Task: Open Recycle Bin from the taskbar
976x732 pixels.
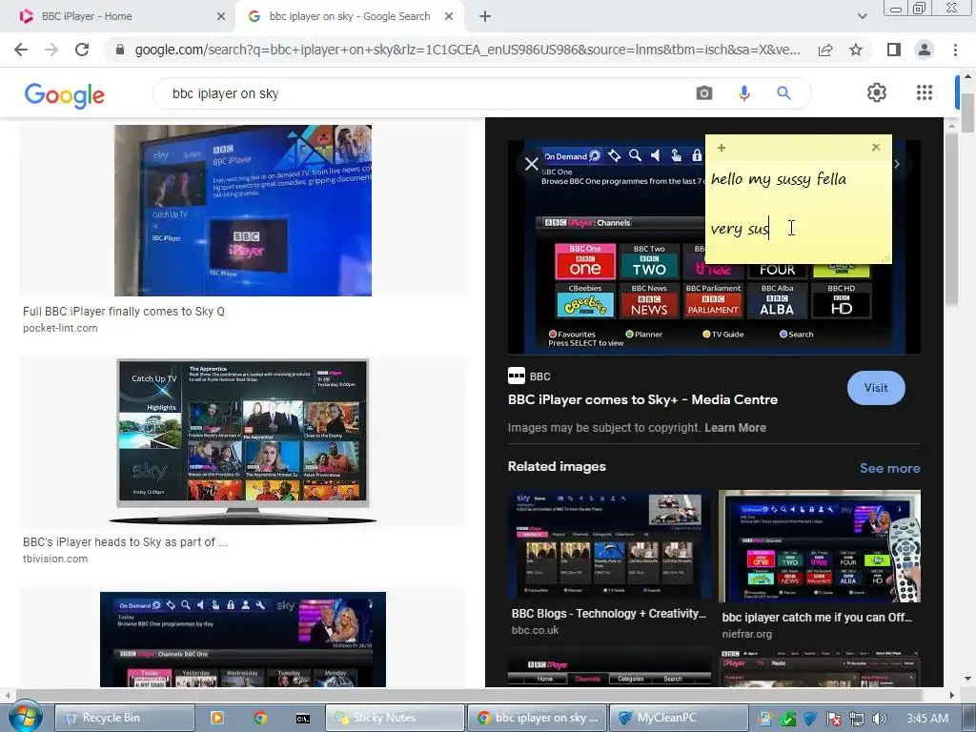Action: 125,718
